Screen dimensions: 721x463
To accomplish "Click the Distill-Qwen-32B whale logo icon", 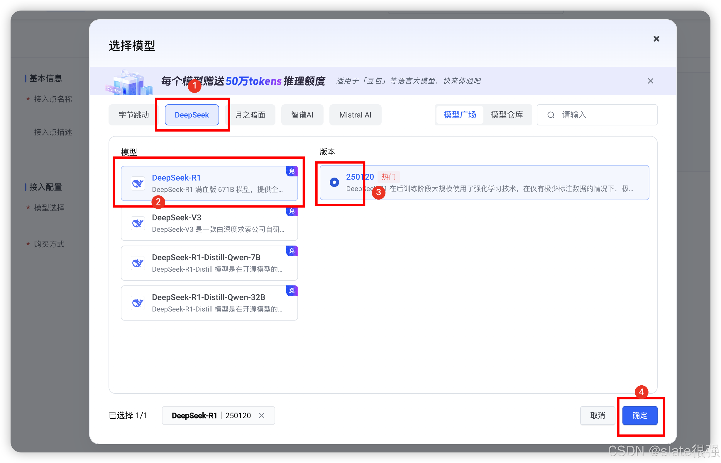I will 138,303.
